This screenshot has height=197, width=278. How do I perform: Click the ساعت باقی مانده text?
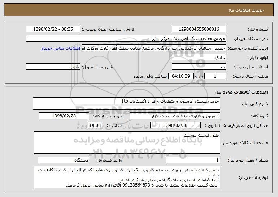[150, 76]
